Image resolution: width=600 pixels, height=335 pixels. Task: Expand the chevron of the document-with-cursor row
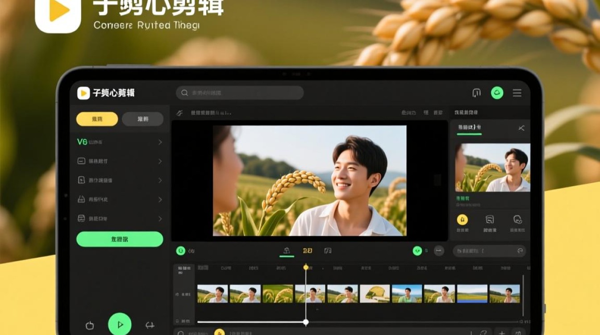tap(160, 180)
